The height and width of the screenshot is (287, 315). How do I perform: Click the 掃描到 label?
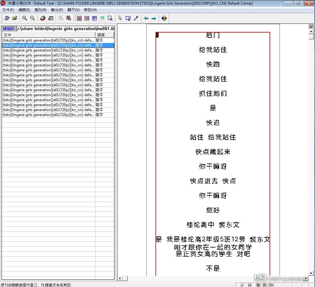[9, 29]
